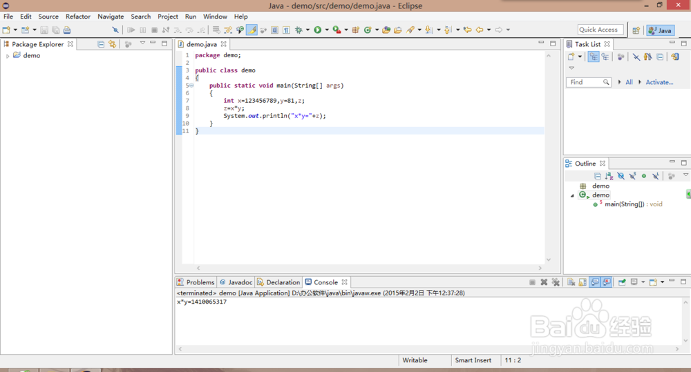
Task: Collapse all in Package Explorer
Action: (x=101, y=44)
